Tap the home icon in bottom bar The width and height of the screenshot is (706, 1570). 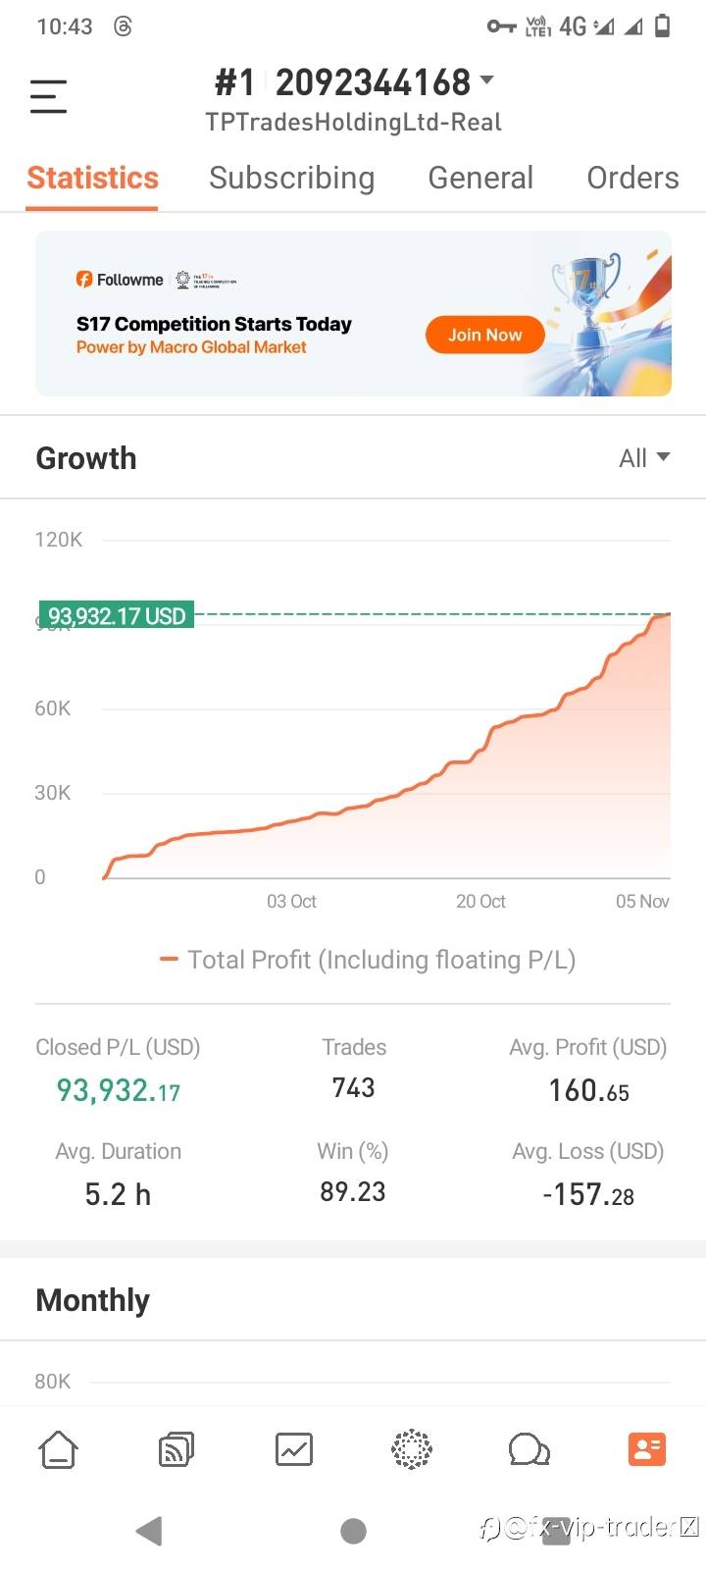click(58, 1449)
